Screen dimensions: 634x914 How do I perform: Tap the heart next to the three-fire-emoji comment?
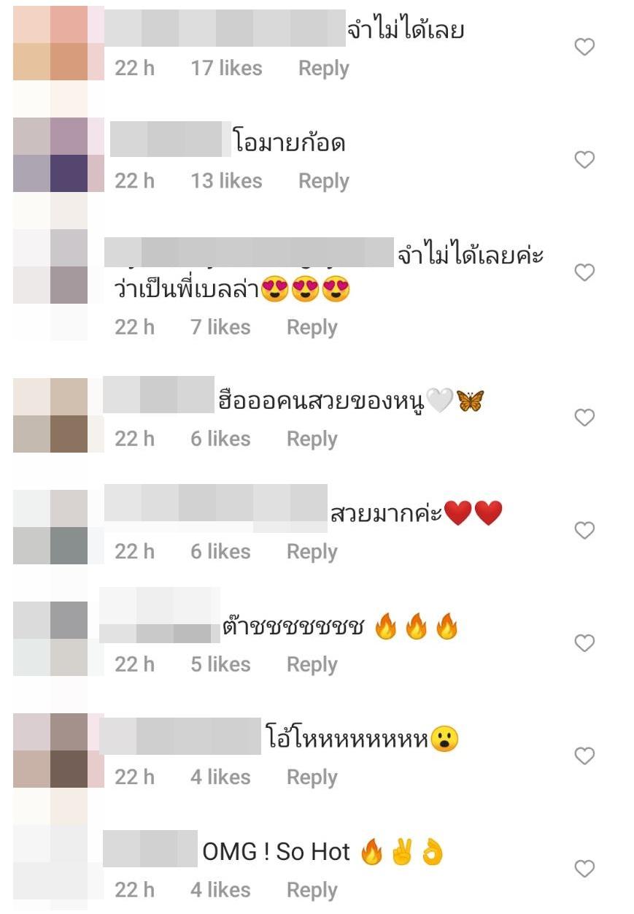pyautogui.click(x=584, y=643)
